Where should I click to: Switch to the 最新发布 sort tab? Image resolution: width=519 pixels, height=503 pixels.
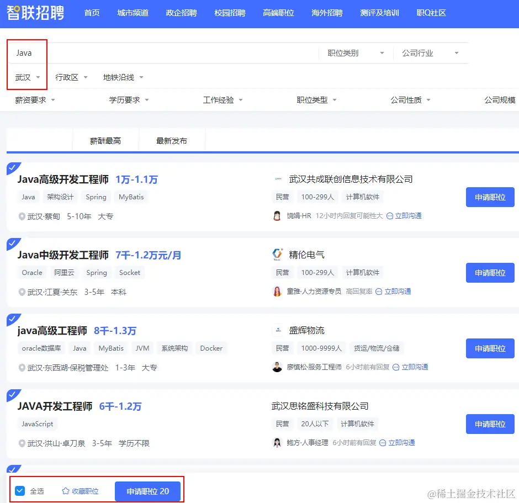[172, 141]
